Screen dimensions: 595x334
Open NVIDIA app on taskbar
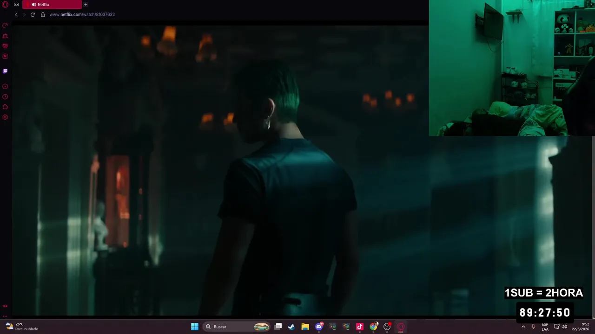346,327
